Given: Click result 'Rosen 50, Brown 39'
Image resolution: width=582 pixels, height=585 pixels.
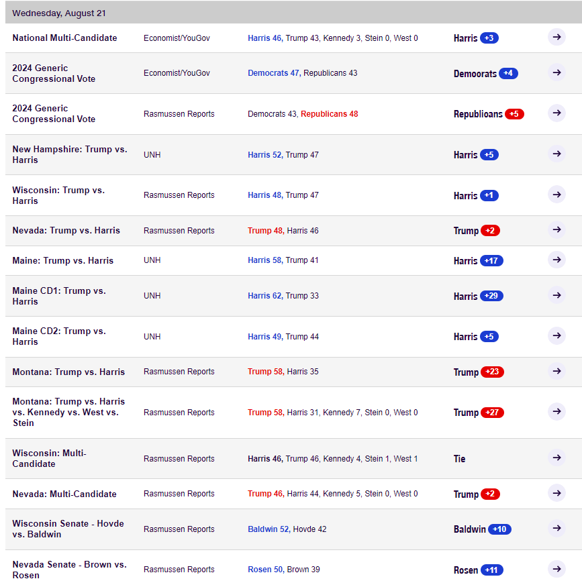Looking at the screenshot, I should (x=284, y=570).
